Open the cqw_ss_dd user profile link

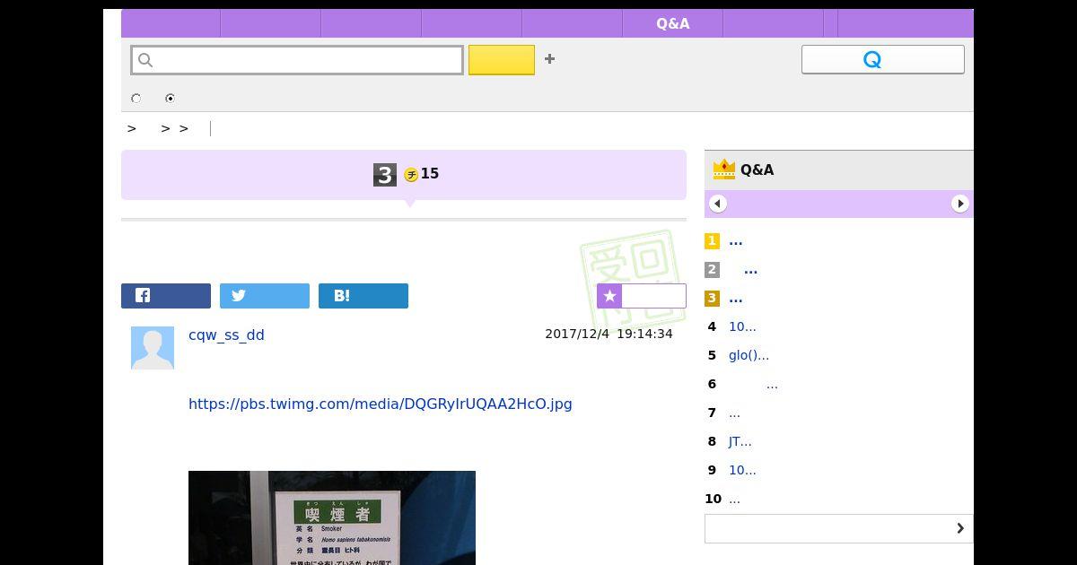click(x=226, y=335)
